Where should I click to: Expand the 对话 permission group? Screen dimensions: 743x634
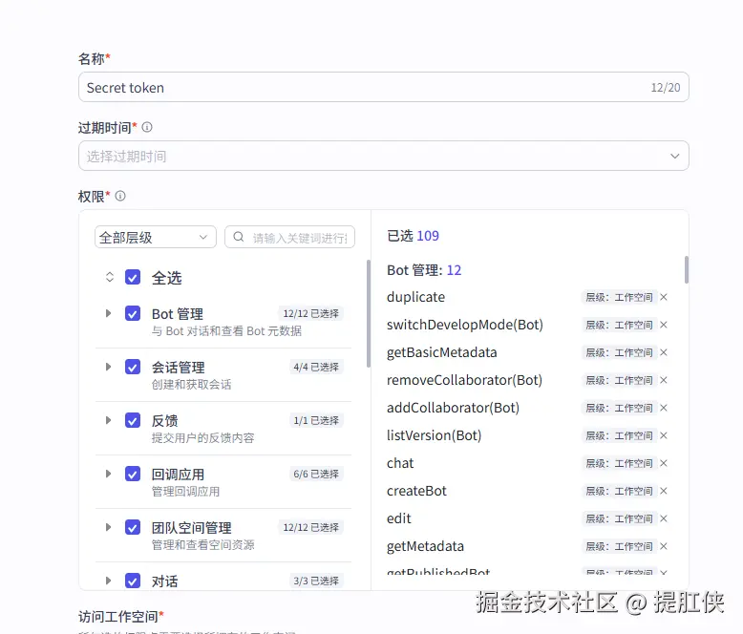[x=109, y=581]
